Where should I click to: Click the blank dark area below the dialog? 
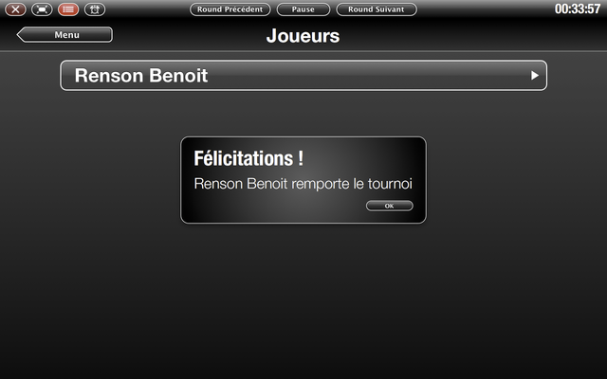(303, 301)
